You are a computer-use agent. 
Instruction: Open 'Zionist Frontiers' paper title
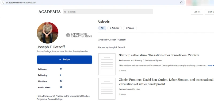(166, 82)
